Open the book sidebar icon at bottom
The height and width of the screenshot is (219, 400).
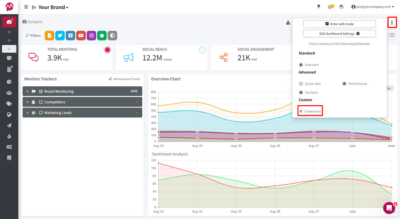tap(9, 158)
